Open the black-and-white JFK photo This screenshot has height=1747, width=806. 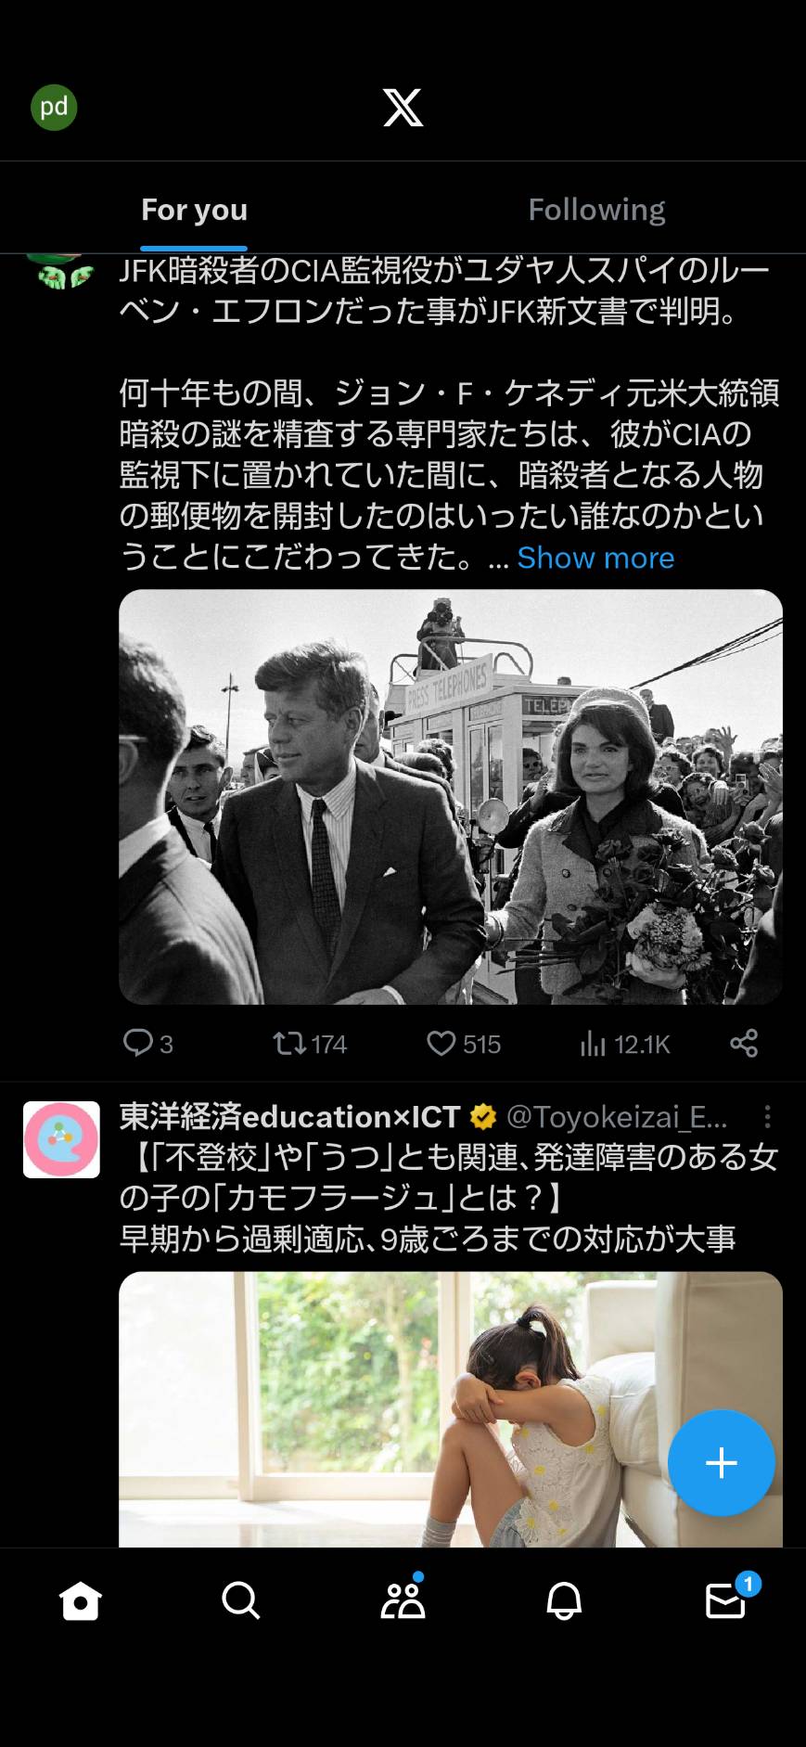[x=451, y=797]
